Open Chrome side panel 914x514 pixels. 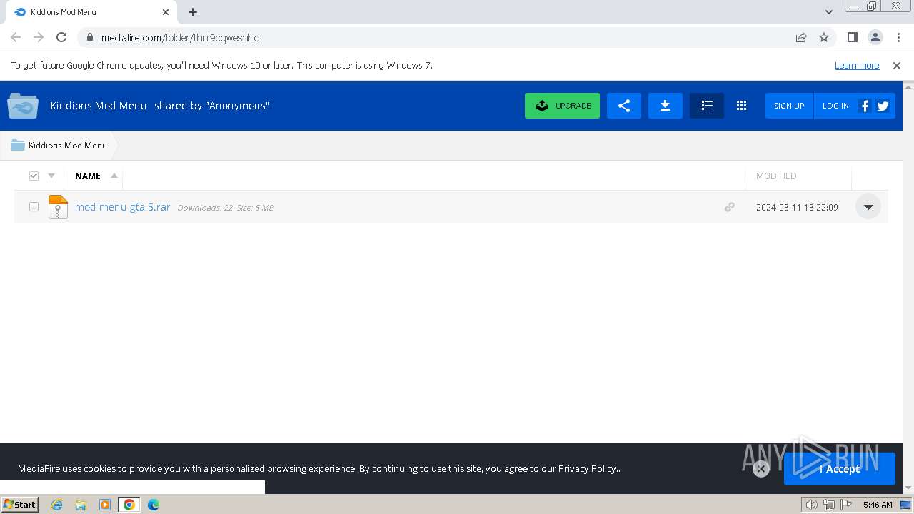click(x=852, y=37)
